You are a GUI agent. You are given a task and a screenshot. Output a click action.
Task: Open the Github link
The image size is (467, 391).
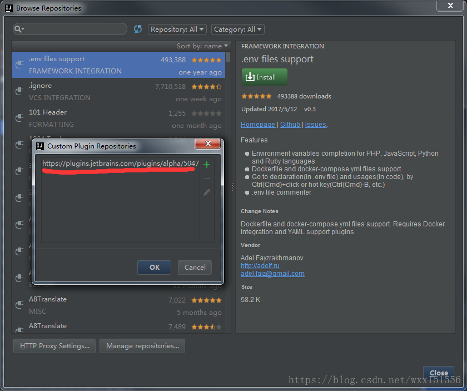point(290,124)
